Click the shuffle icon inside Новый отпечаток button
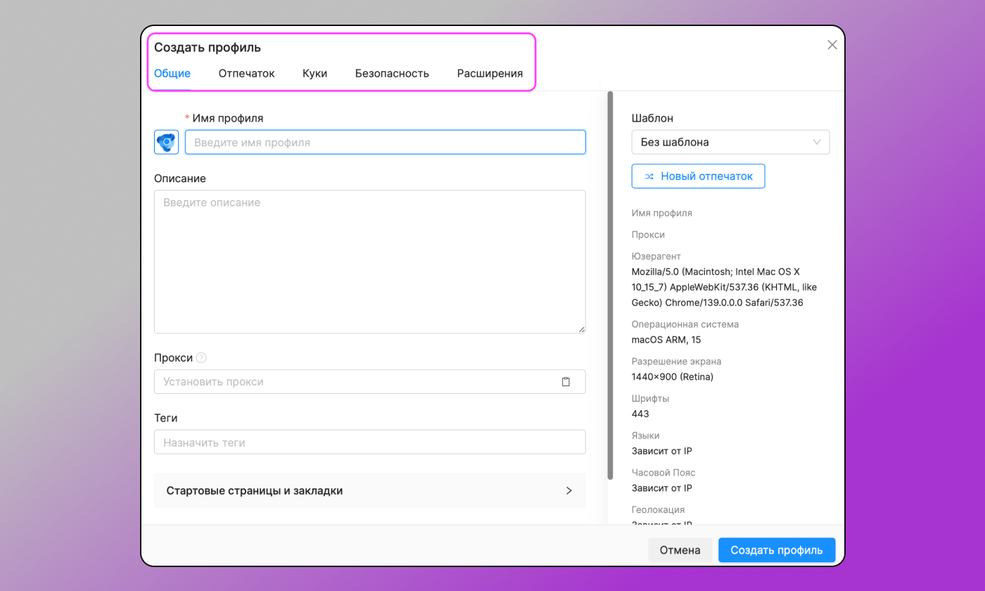 tap(649, 176)
